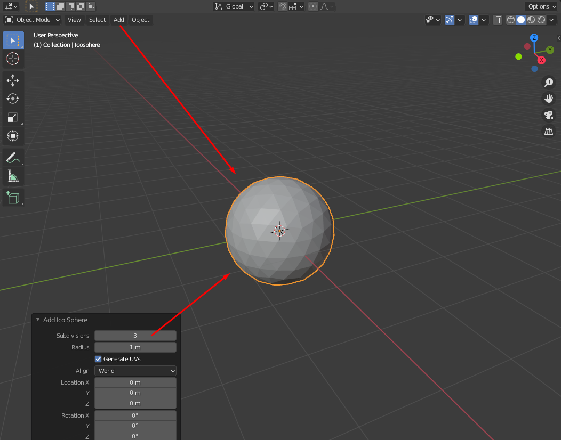This screenshot has width=561, height=440.
Task: Set selection mode to subtract
Action: pyautogui.click(x=70, y=6)
